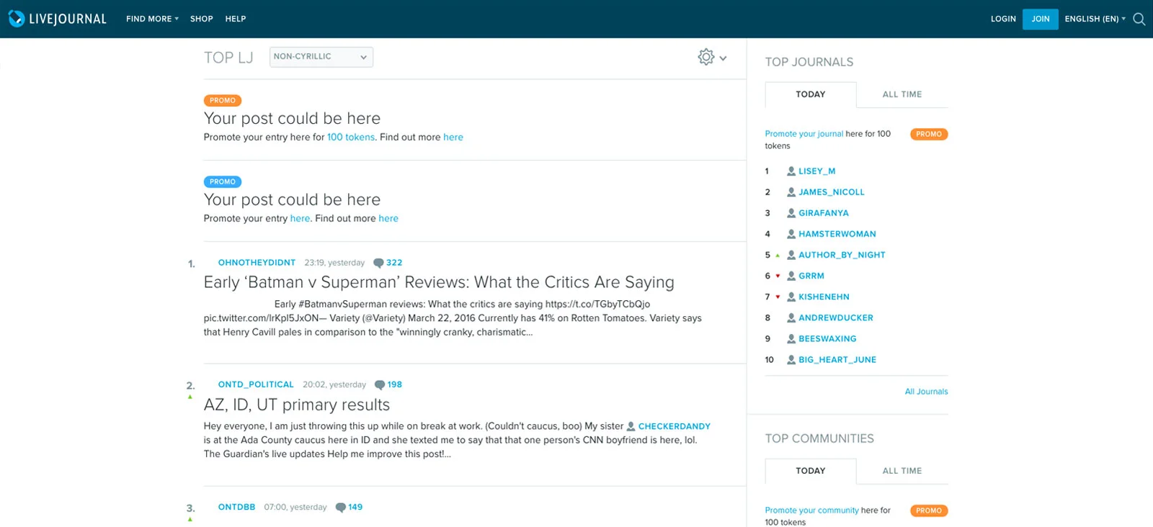Open the 100 tokens link

[x=351, y=137]
